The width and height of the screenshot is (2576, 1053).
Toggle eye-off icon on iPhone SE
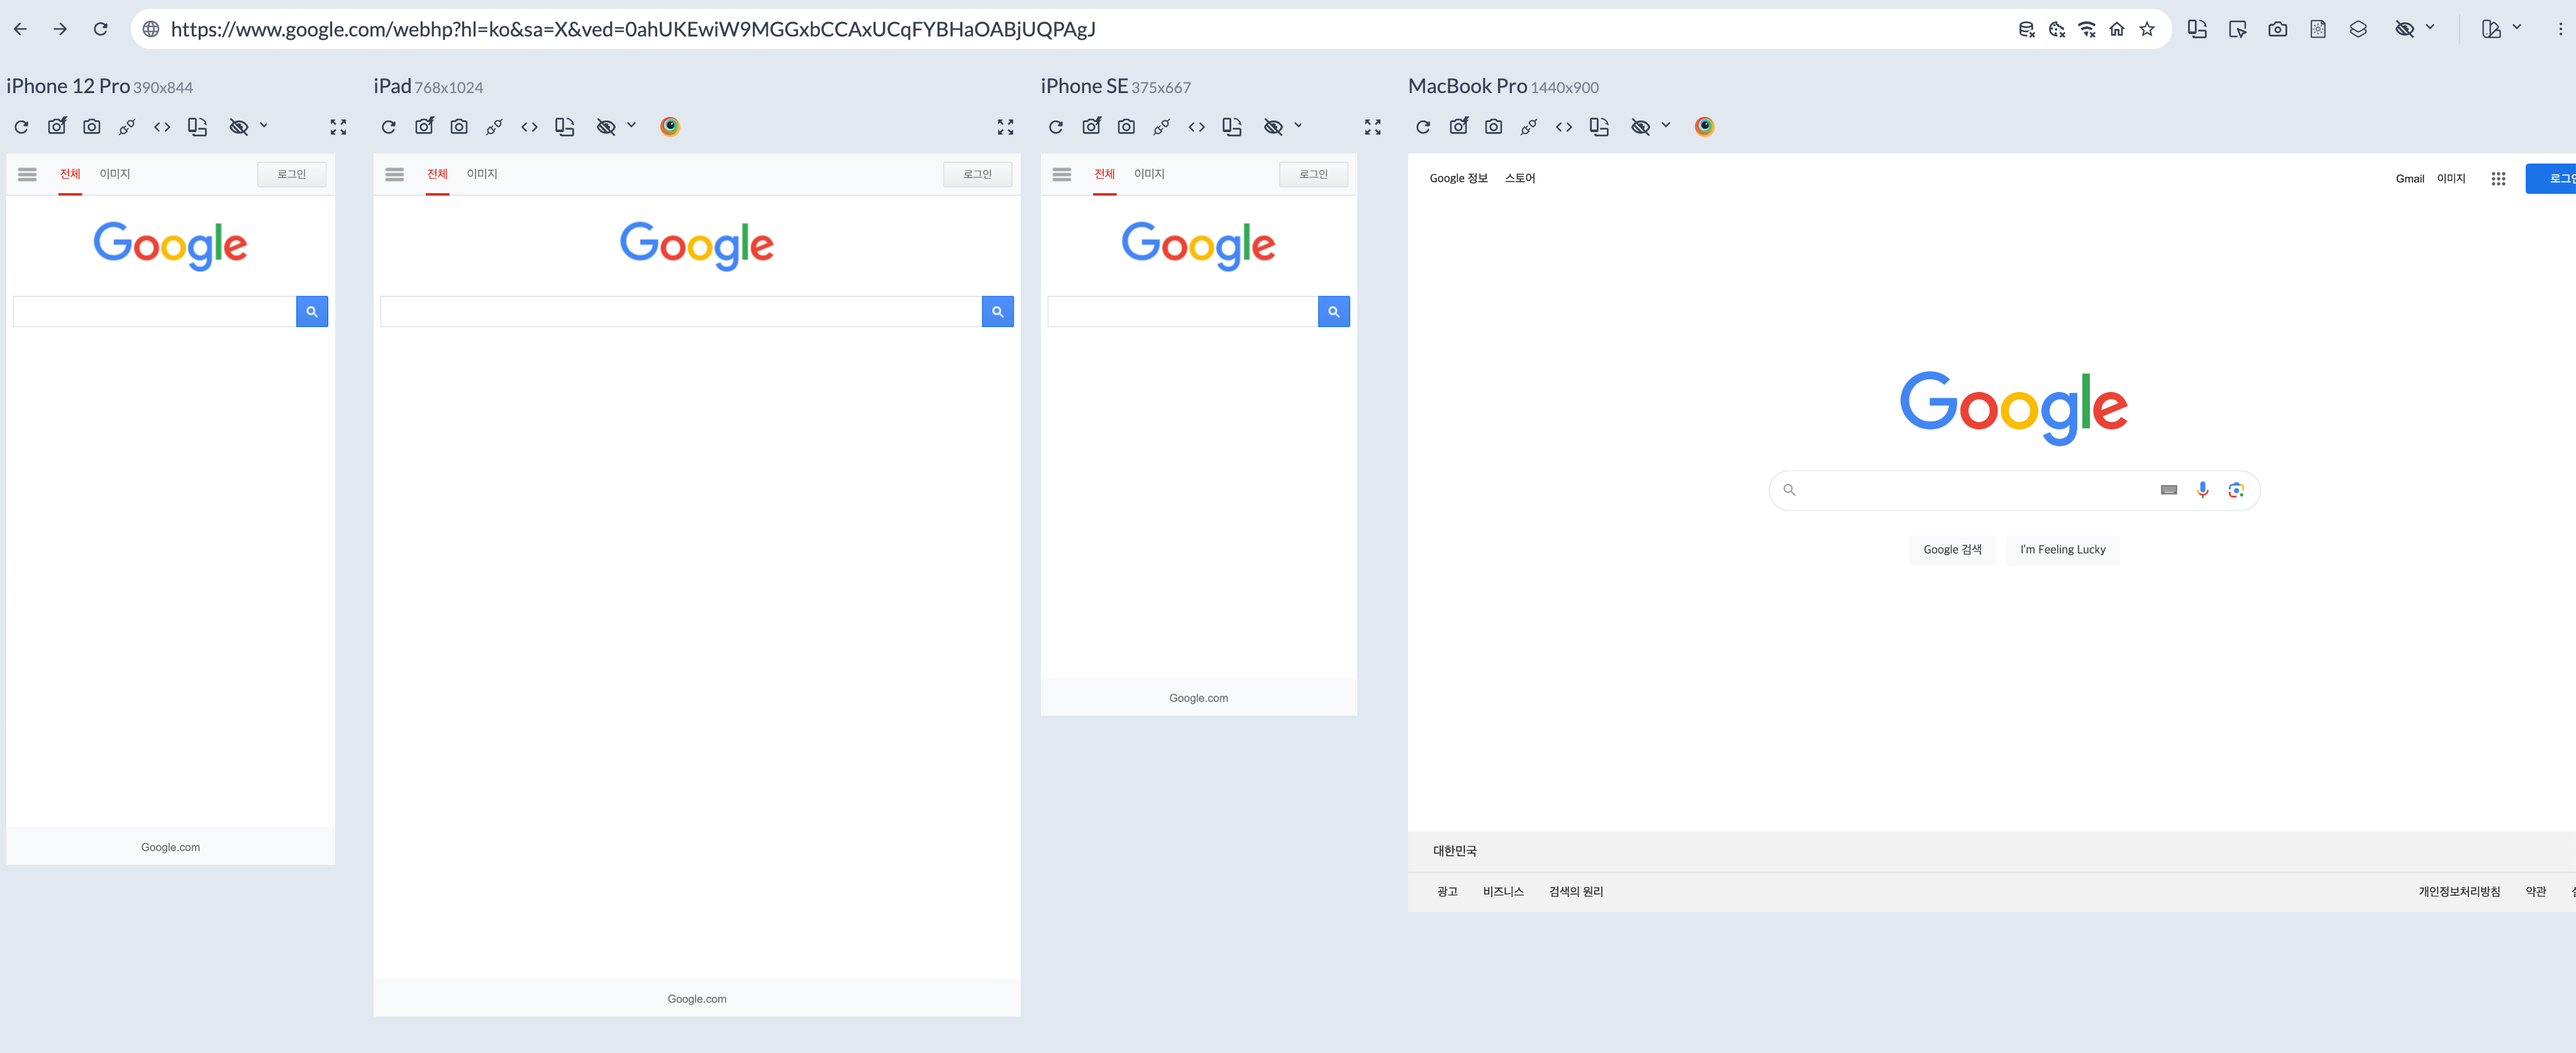click(x=1273, y=126)
